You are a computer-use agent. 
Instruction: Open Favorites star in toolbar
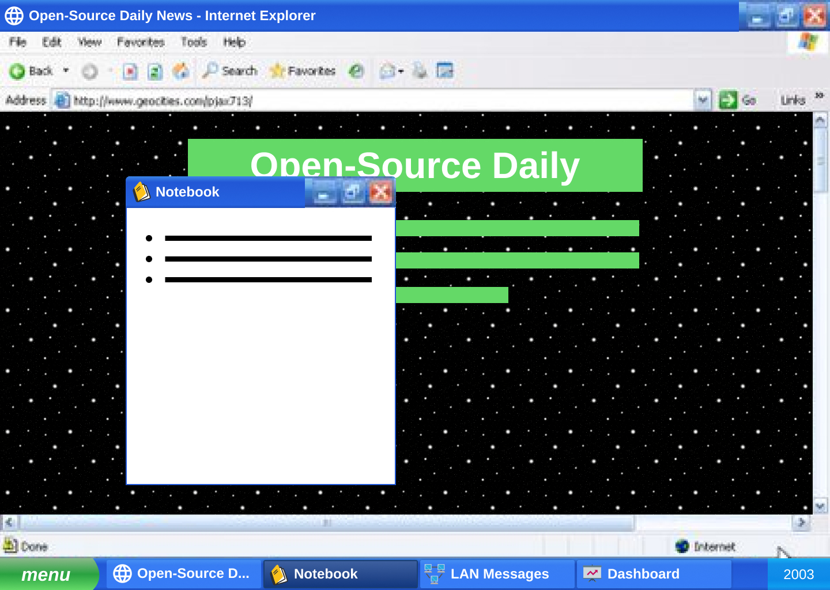click(x=303, y=71)
